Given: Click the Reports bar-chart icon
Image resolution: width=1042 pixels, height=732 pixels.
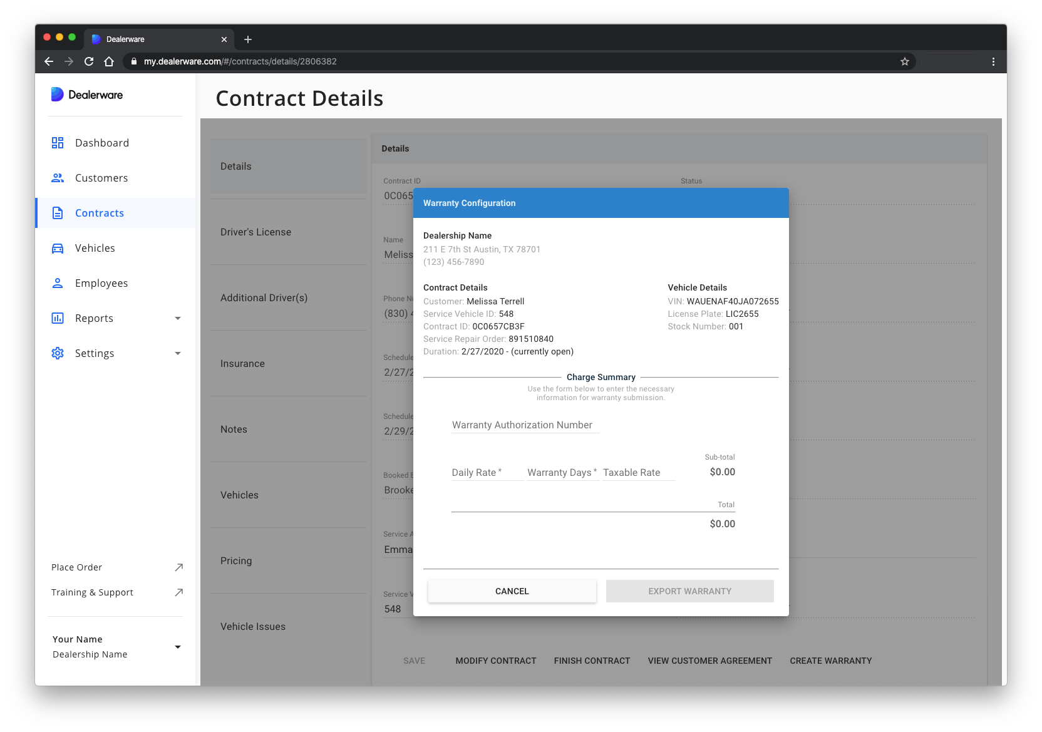Looking at the screenshot, I should point(57,318).
